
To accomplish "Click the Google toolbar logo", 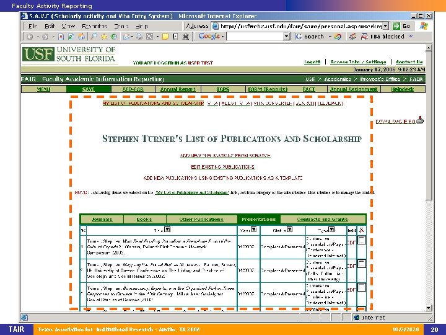I will (x=209, y=36).
